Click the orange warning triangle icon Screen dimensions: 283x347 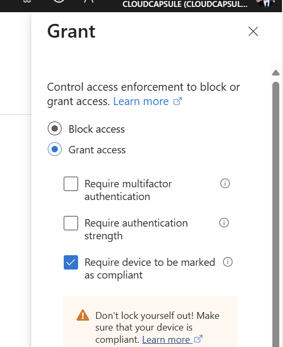point(83,315)
